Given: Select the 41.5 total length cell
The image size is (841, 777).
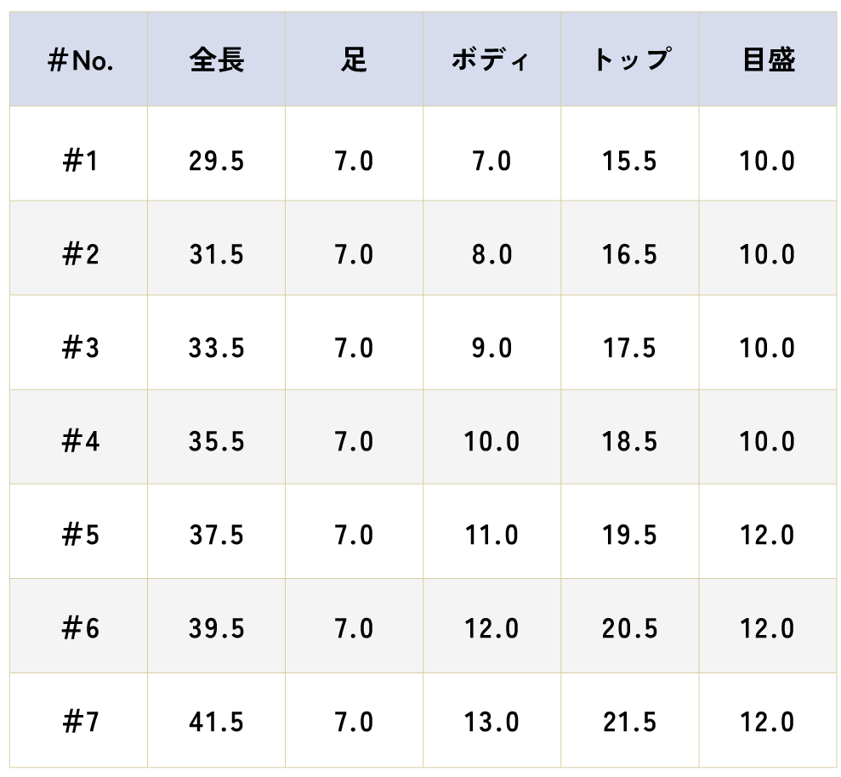Looking at the screenshot, I should tap(217, 720).
